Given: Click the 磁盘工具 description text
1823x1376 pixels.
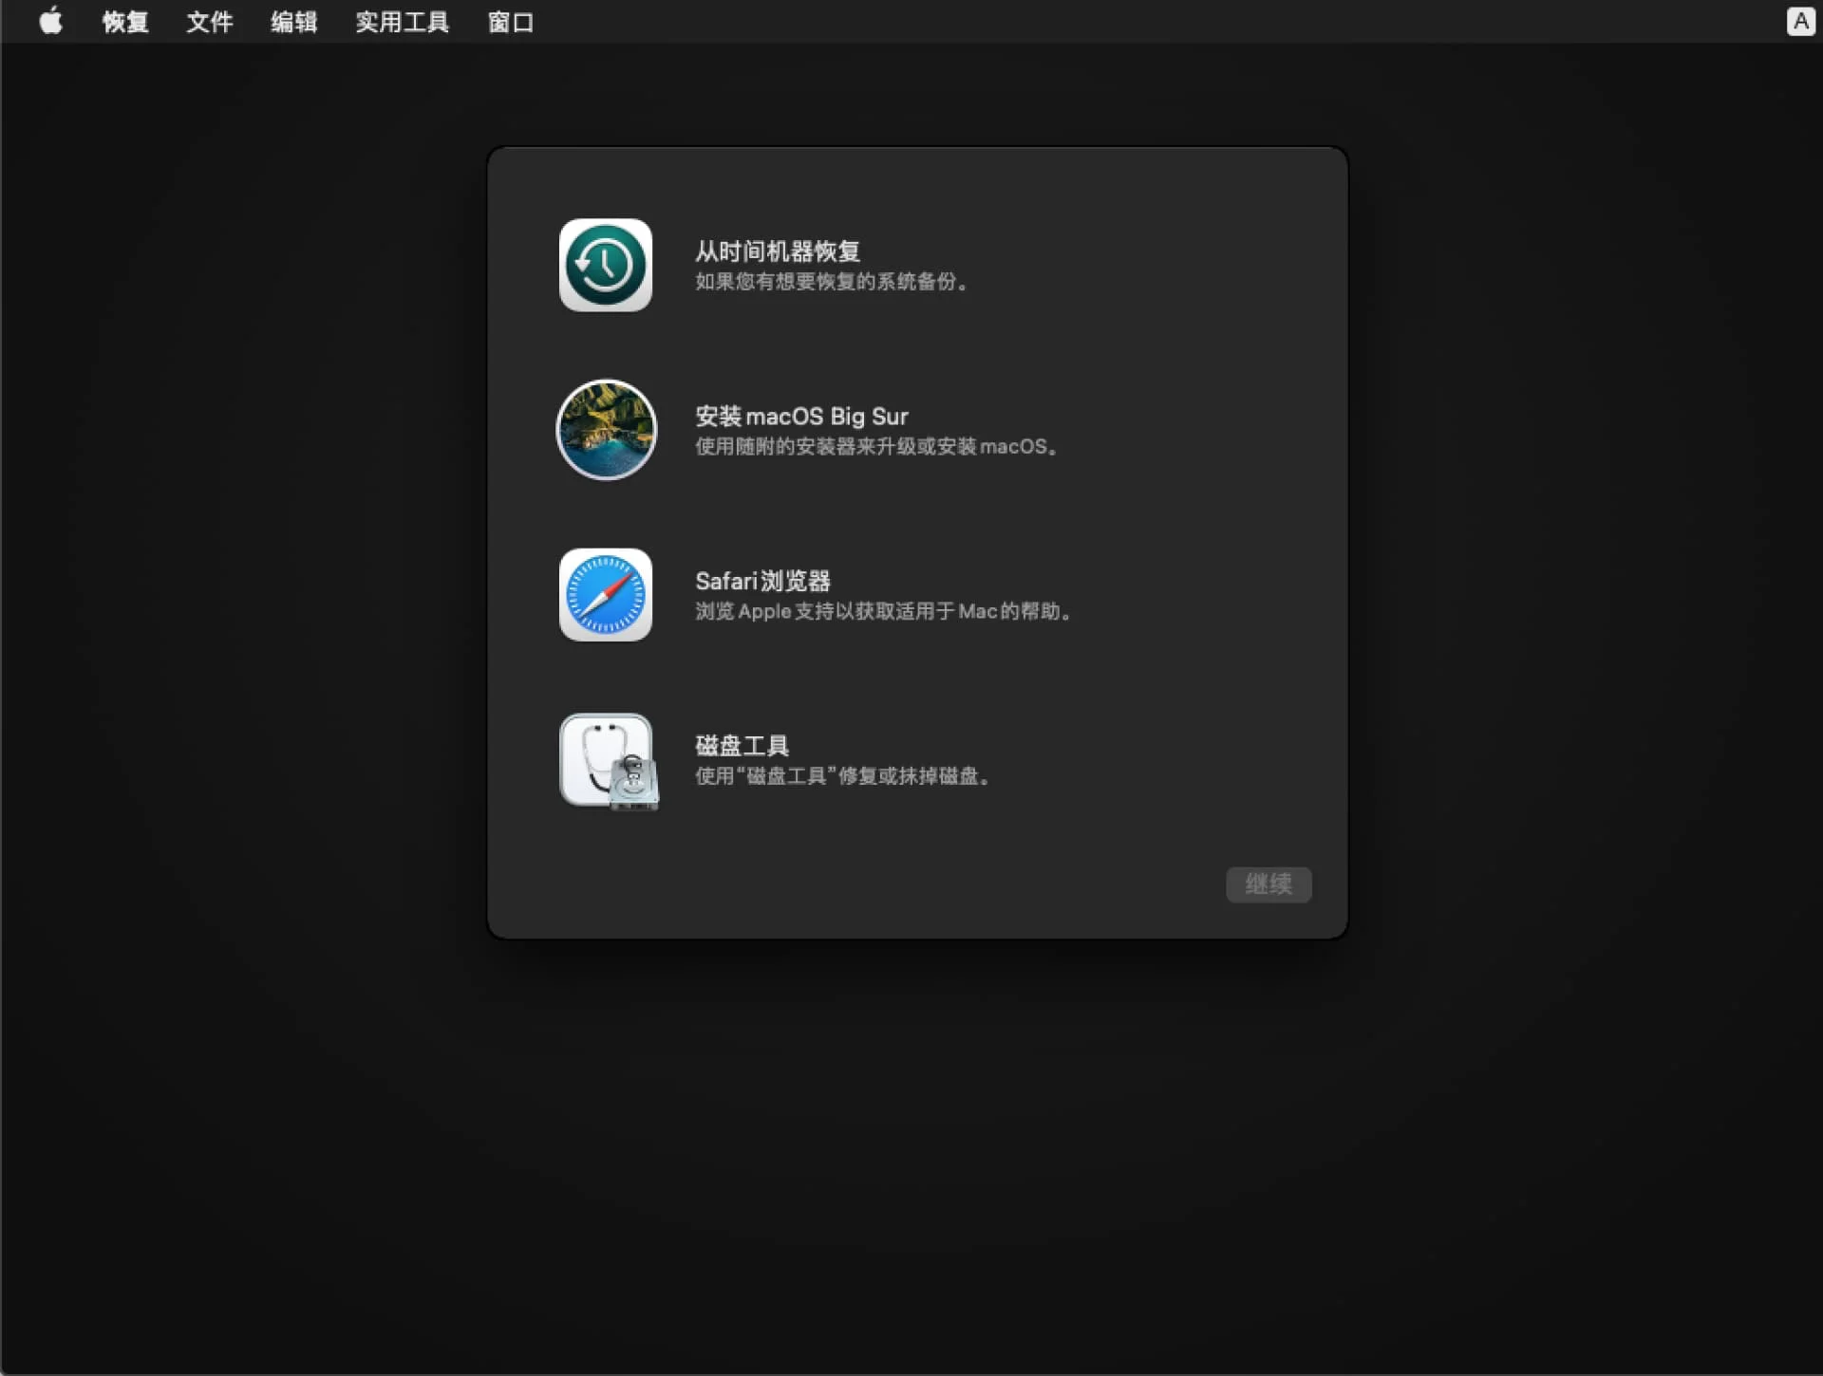Looking at the screenshot, I should pyautogui.click(x=842, y=775).
